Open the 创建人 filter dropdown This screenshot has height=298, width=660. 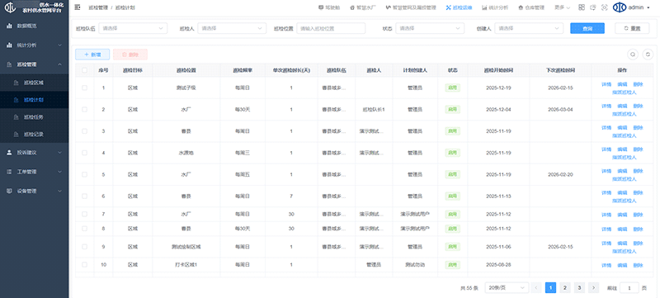point(529,28)
